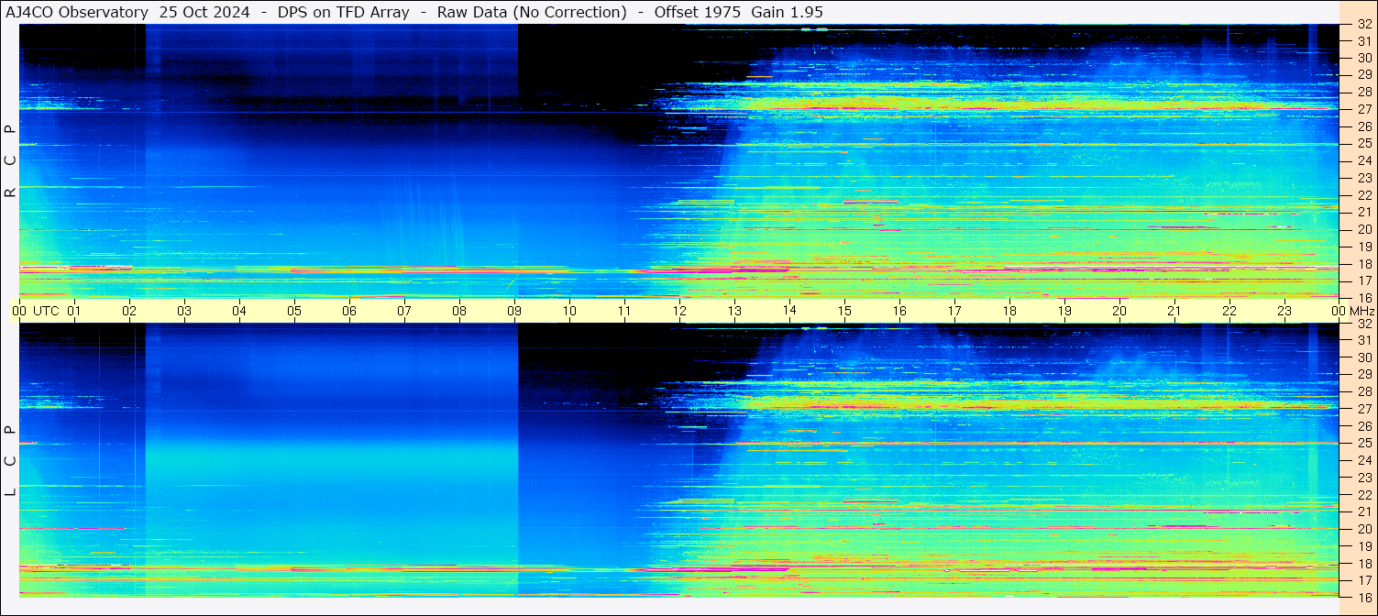Click 20 MHz label on LCP scale

1364,528
